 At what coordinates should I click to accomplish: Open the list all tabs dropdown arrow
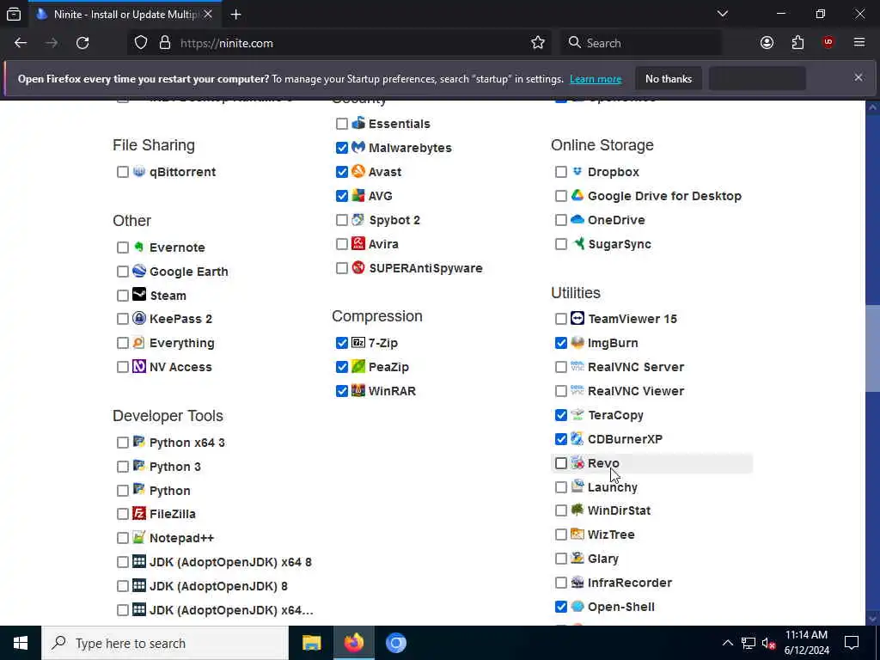[723, 14]
